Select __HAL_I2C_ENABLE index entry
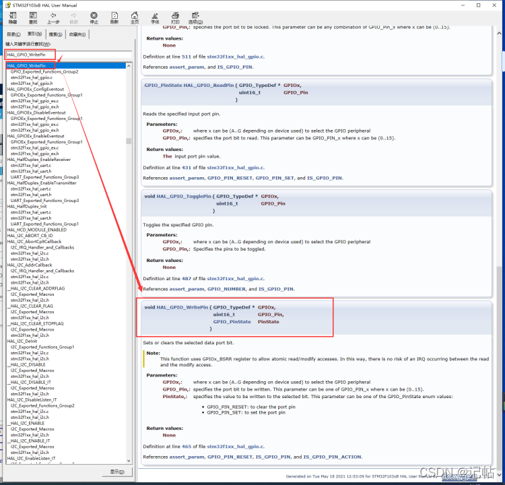 [x=26, y=424]
